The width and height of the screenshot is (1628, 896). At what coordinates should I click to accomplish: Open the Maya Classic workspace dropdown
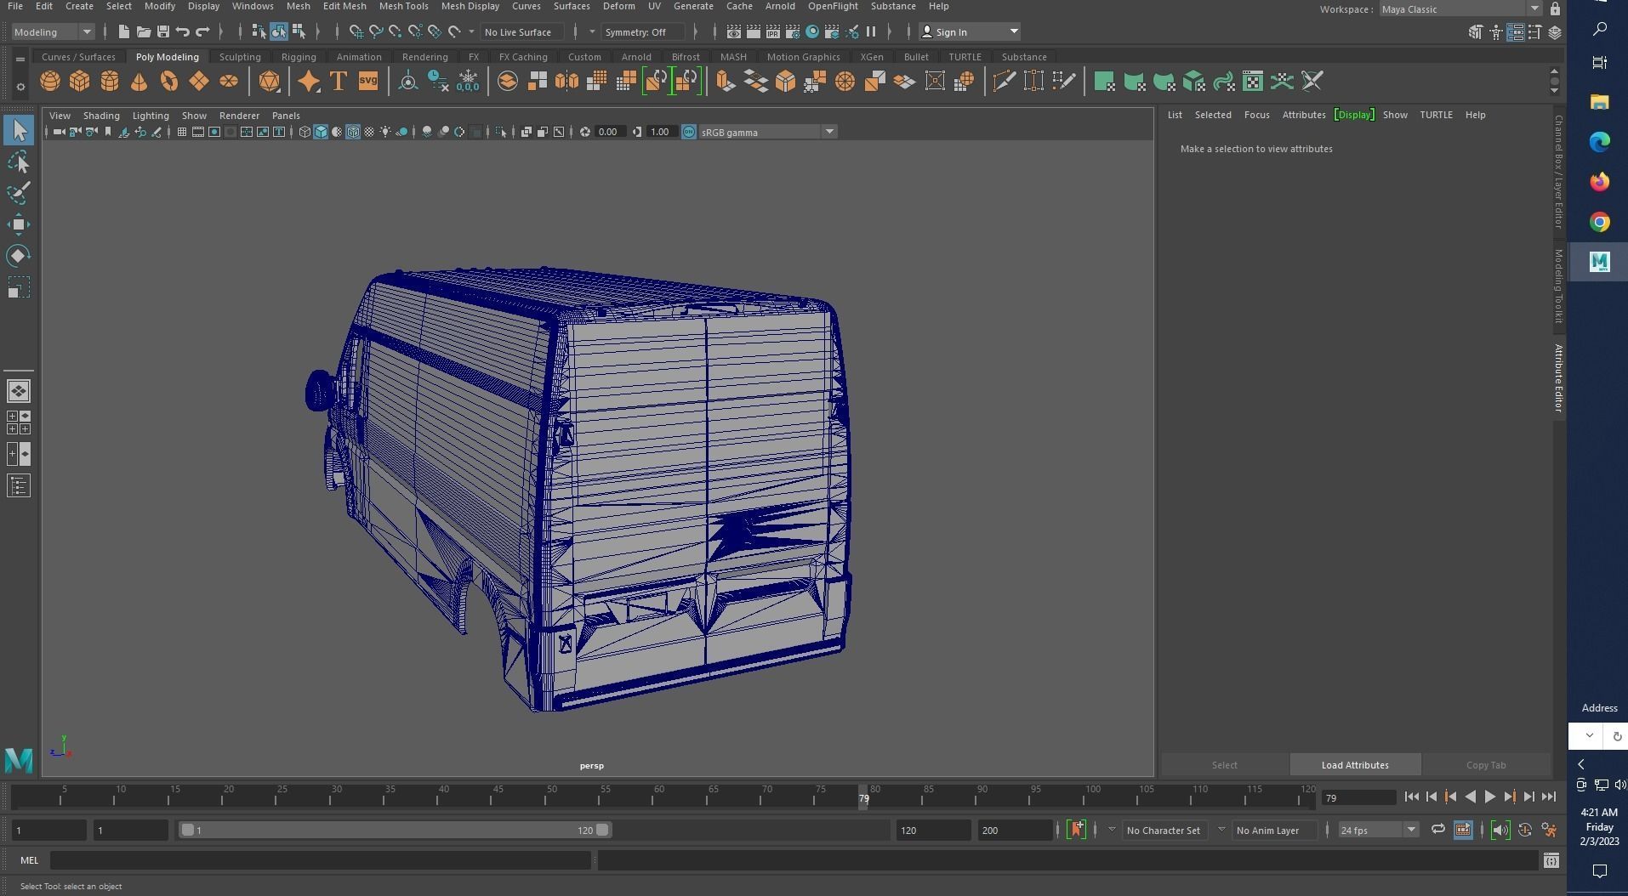(1534, 9)
